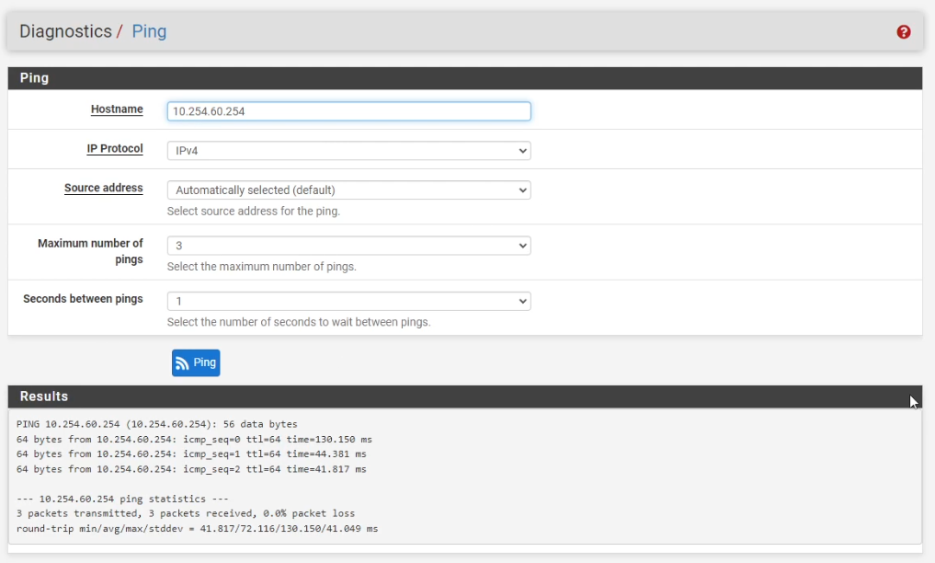Click the Results section header bar

coord(464,396)
